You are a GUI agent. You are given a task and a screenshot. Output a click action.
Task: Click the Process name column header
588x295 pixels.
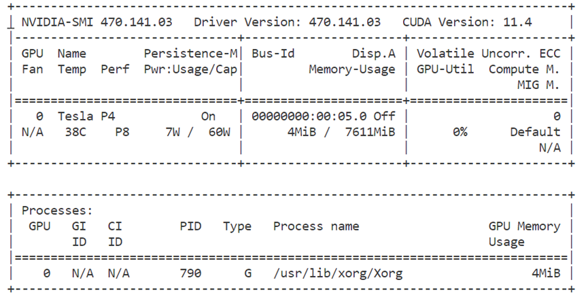[316, 226]
